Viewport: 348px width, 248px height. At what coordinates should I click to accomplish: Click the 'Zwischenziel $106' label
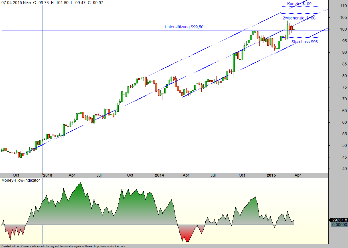(x=299, y=18)
